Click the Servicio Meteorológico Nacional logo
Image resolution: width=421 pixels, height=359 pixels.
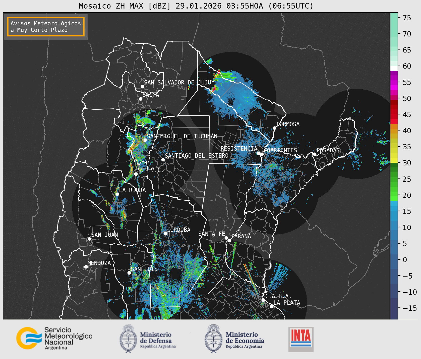(x=54, y=338)
